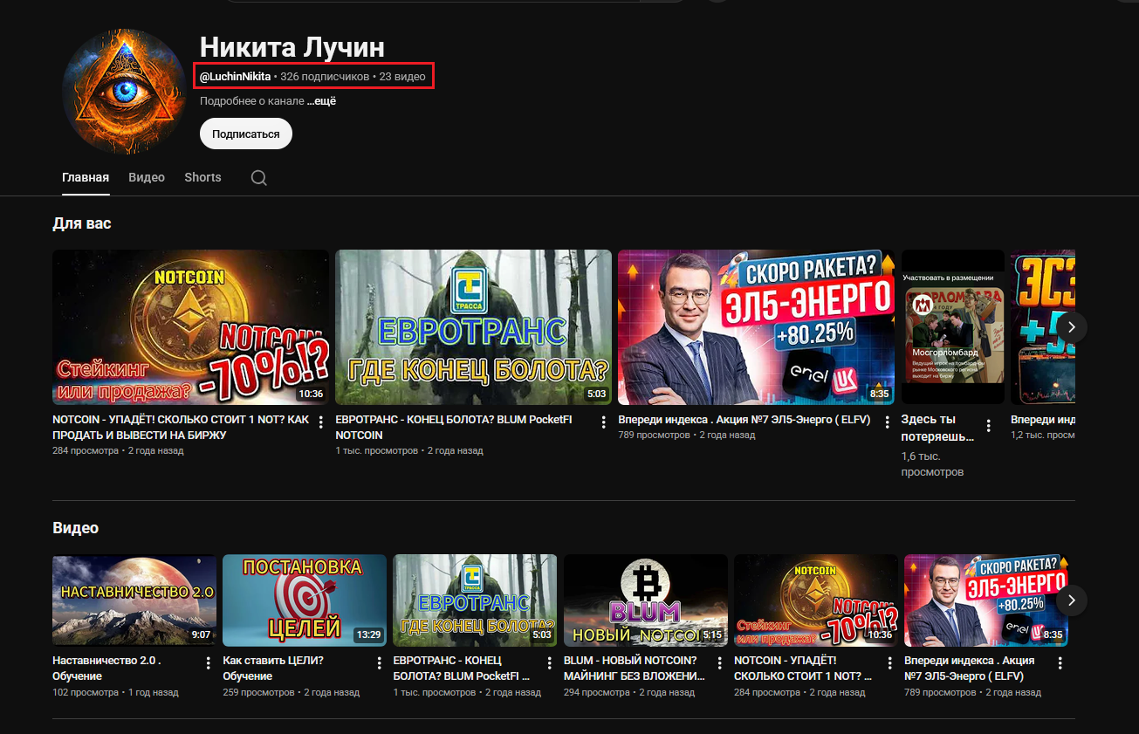
Task: Click the pyramid eye channel avatar
Action: pos(124,92)
